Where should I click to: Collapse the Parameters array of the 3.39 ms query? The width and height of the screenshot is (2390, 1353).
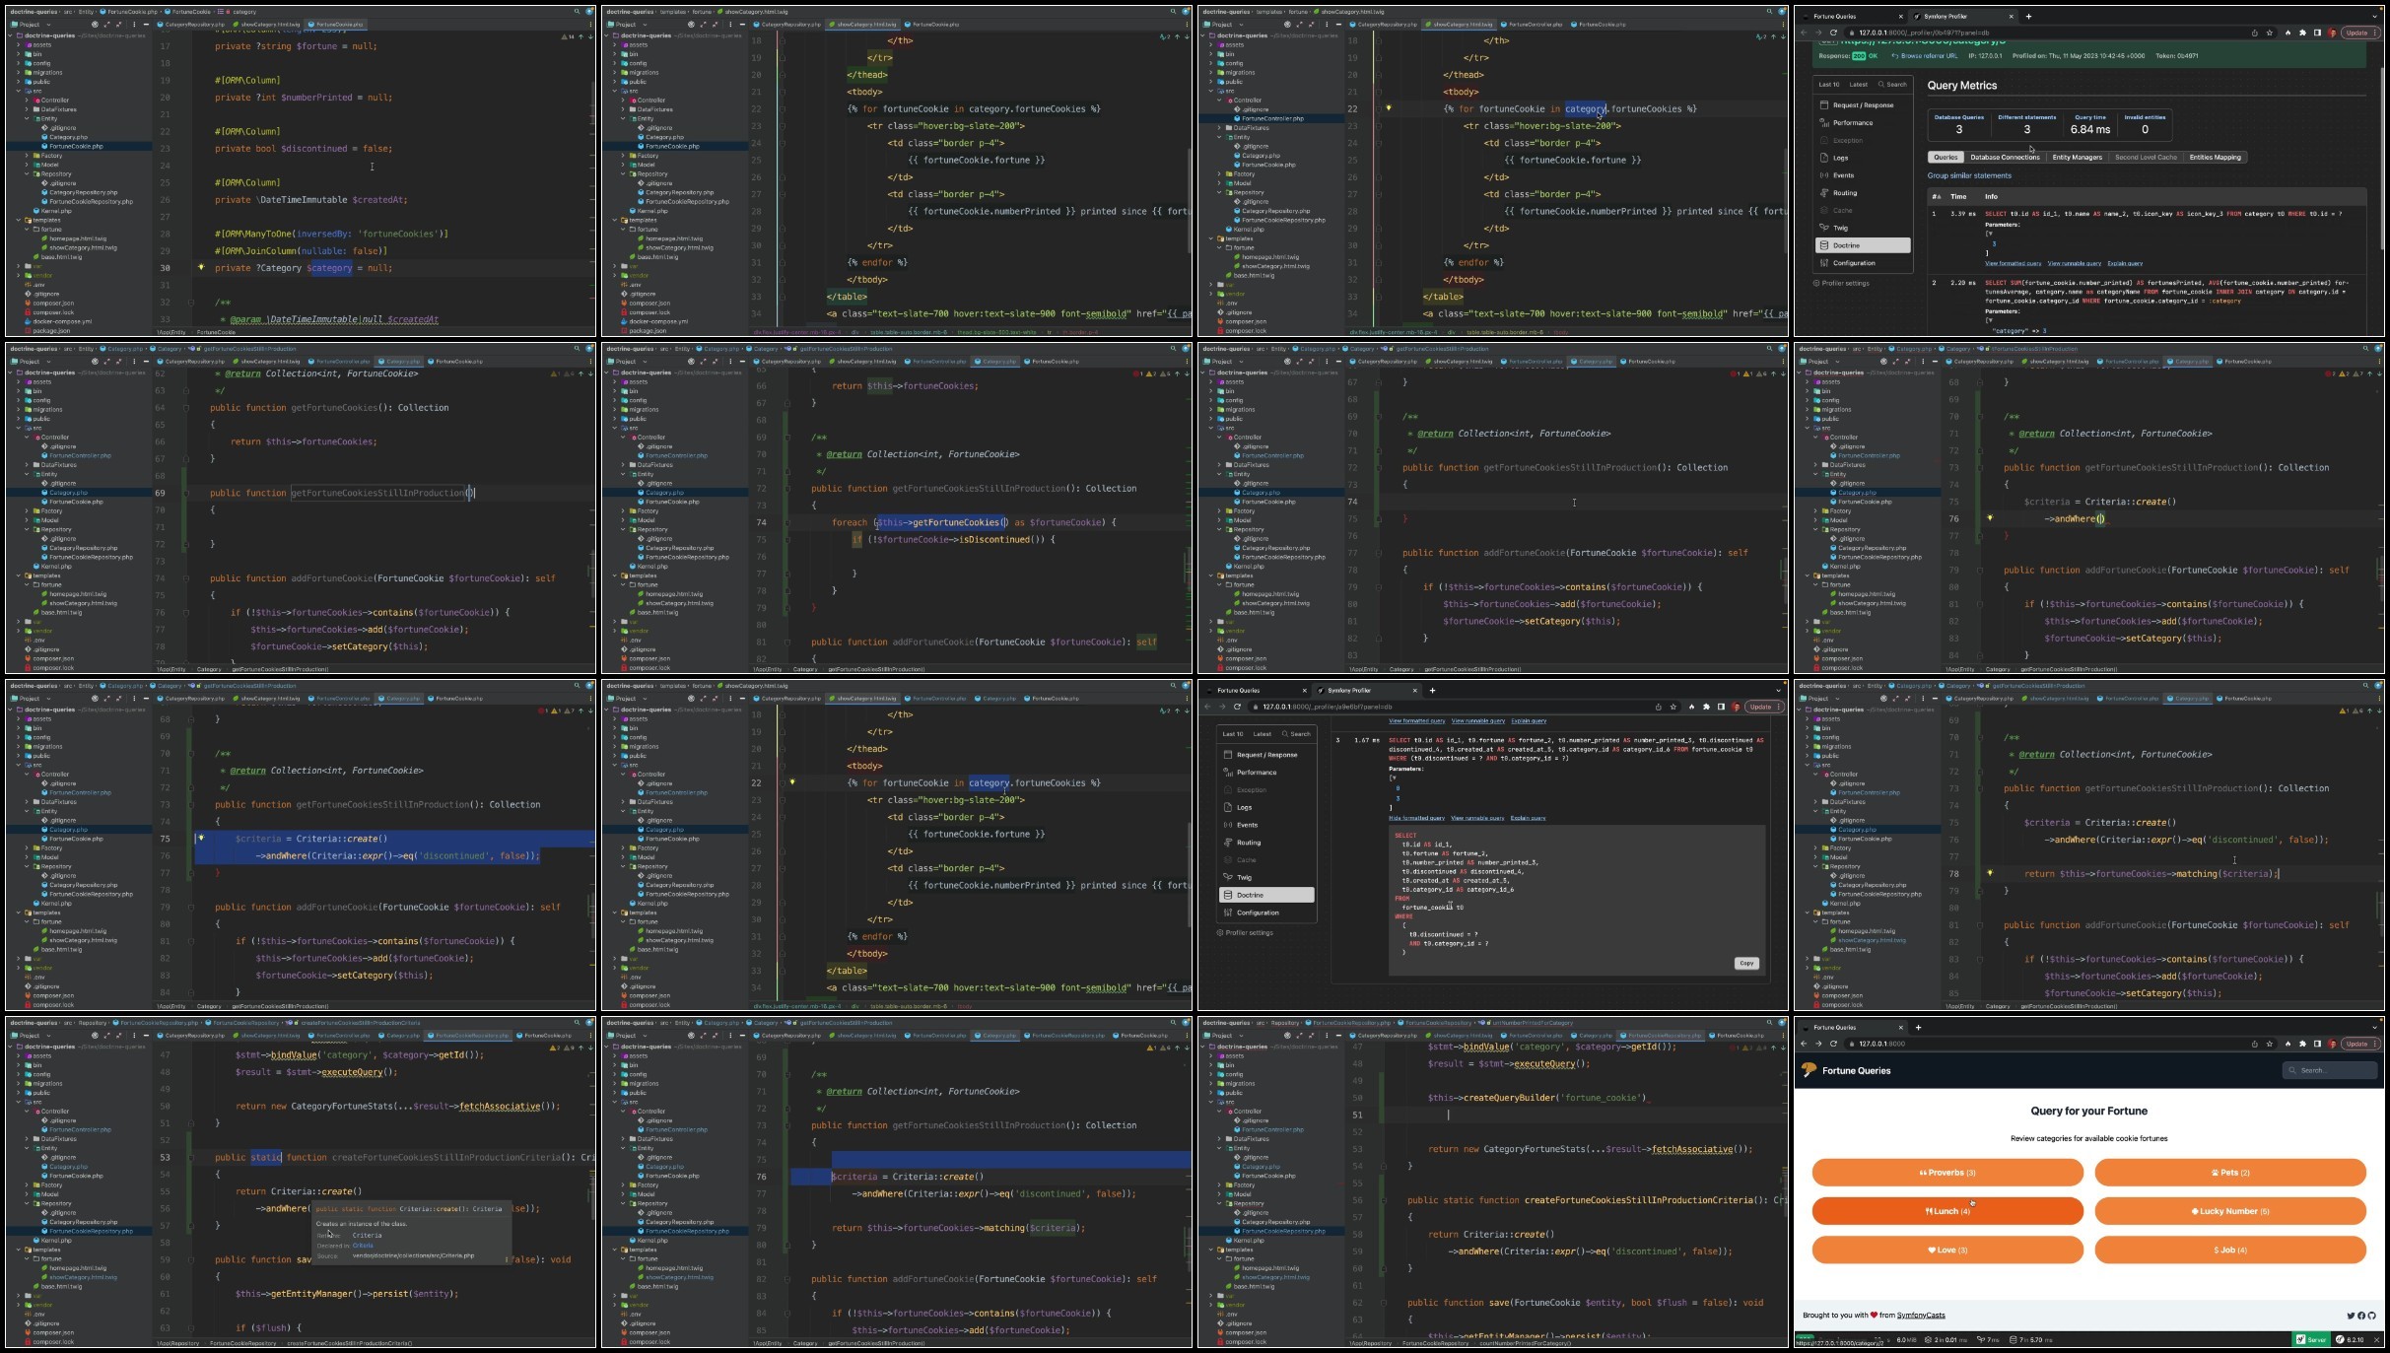click(1989, 234)
